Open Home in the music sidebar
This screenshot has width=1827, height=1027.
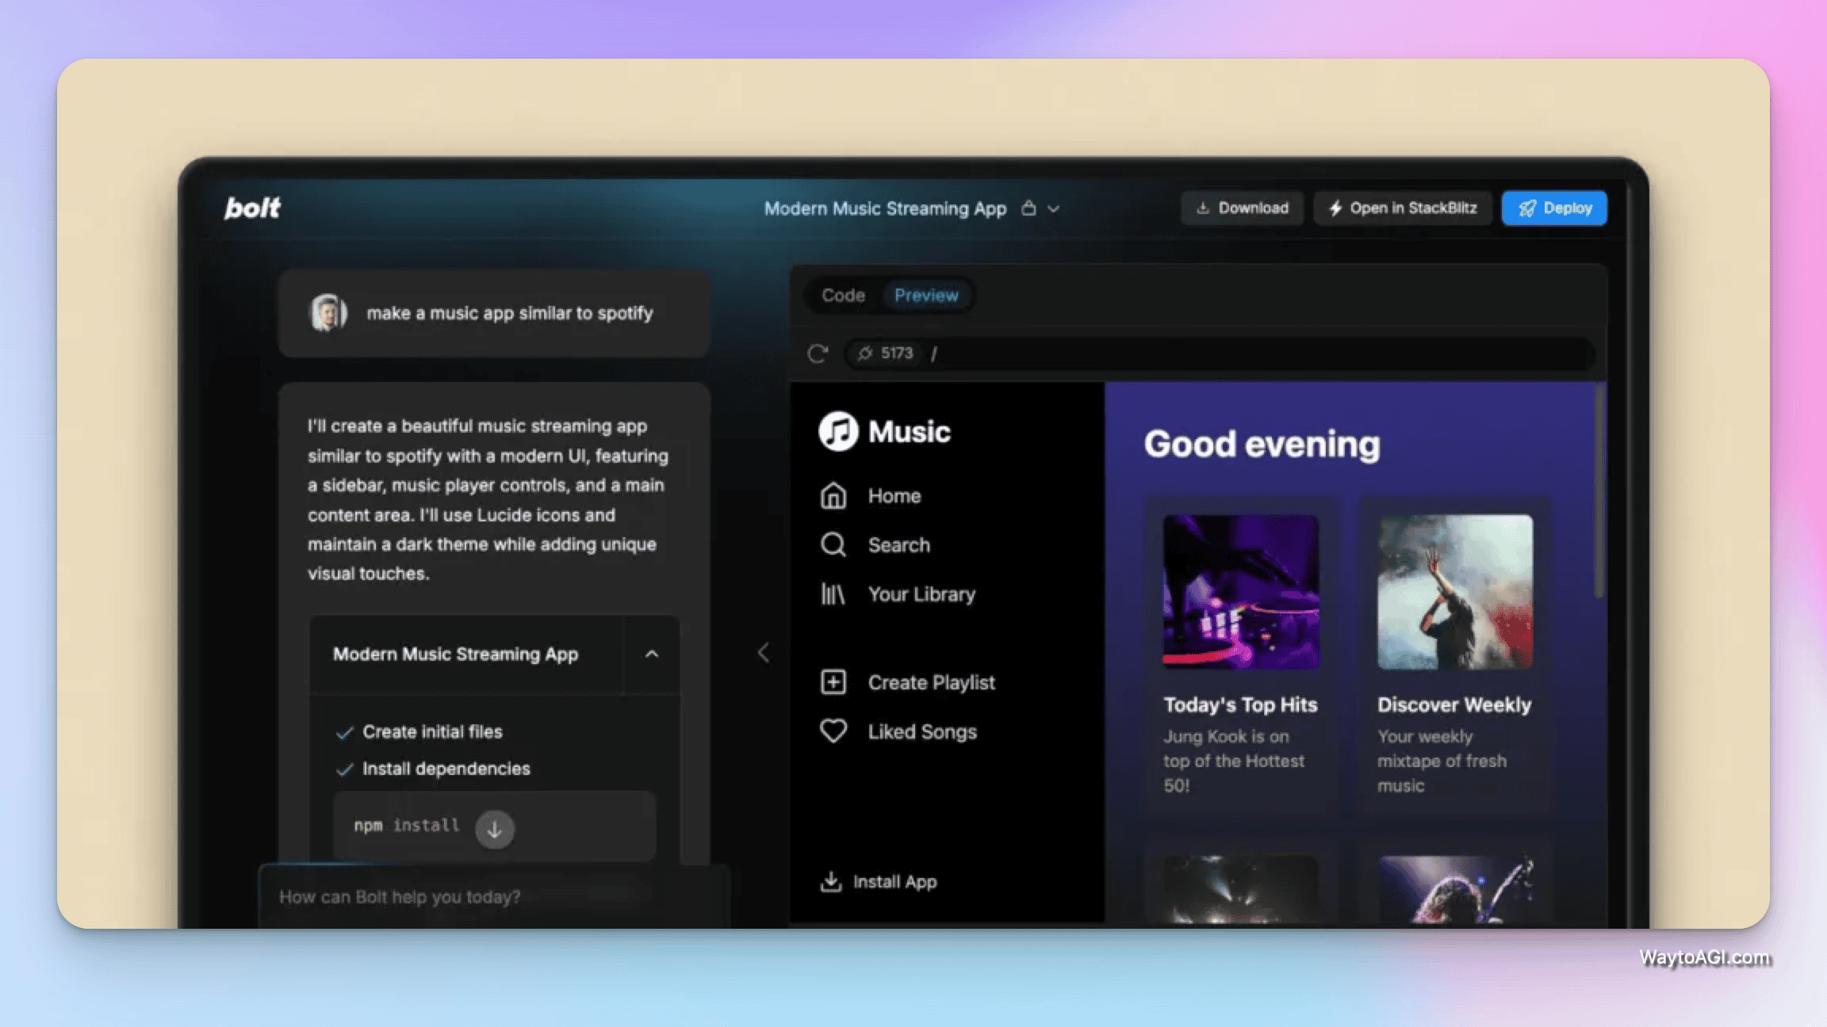click(894, 496)
